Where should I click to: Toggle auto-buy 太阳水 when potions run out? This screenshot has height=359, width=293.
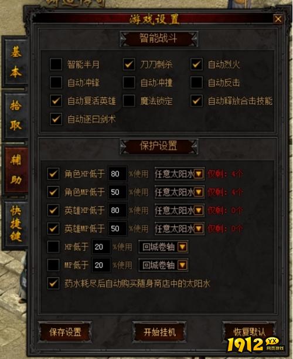(53, 283)
